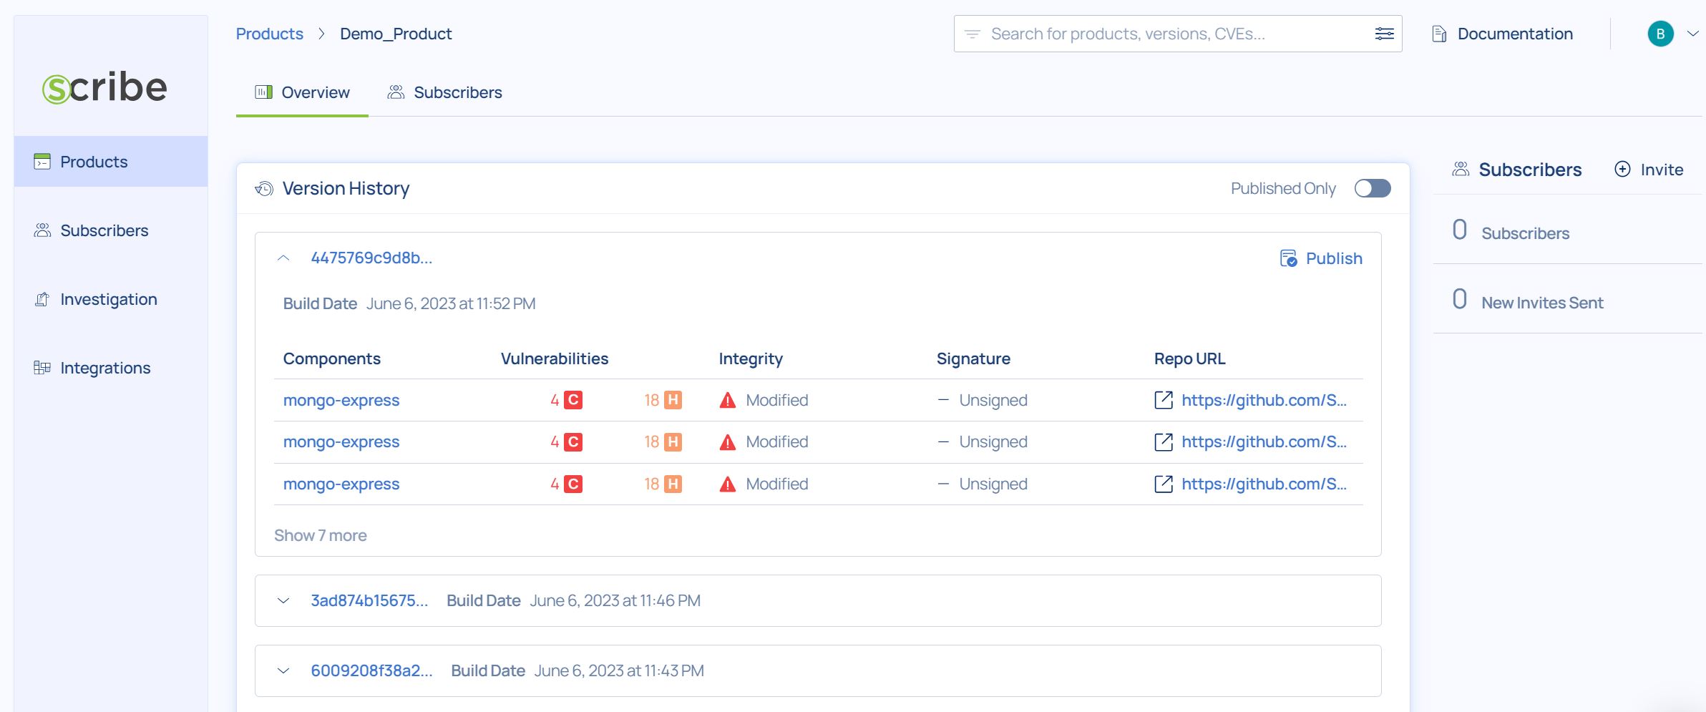The image size is (1706, 712).
Task: Click the Signature column header
Action: click(x=973, y=359)
